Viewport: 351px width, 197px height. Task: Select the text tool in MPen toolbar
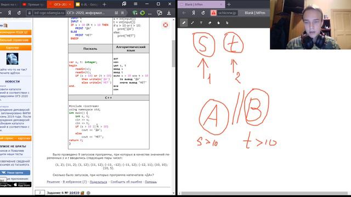click(x=201, y=23)
